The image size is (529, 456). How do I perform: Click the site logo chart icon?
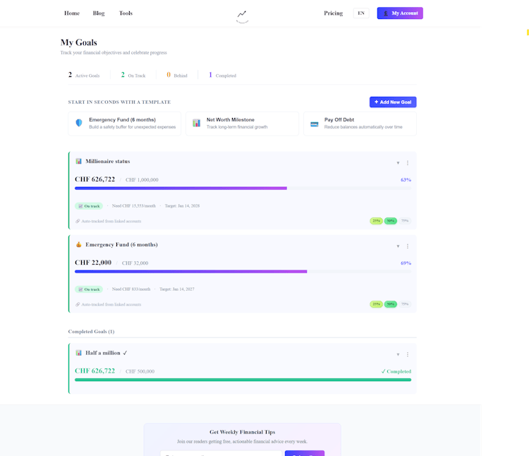(242, 13)
